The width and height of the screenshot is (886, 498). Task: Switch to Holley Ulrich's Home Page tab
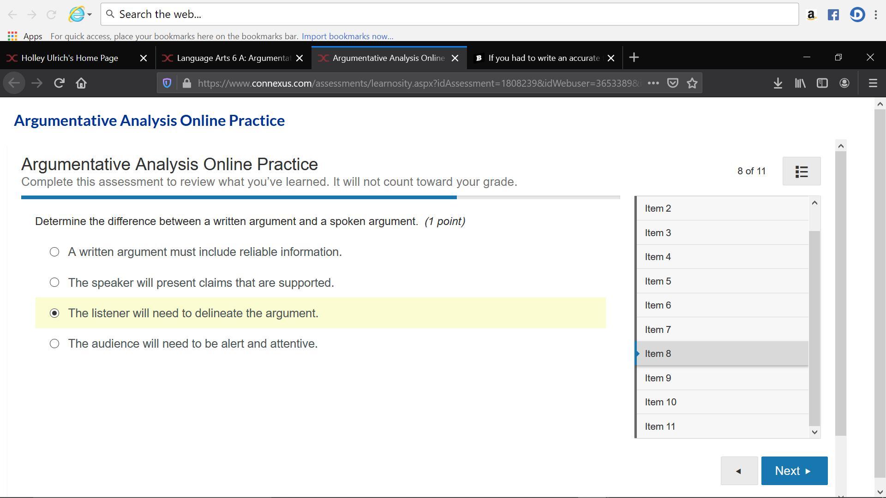69,58
